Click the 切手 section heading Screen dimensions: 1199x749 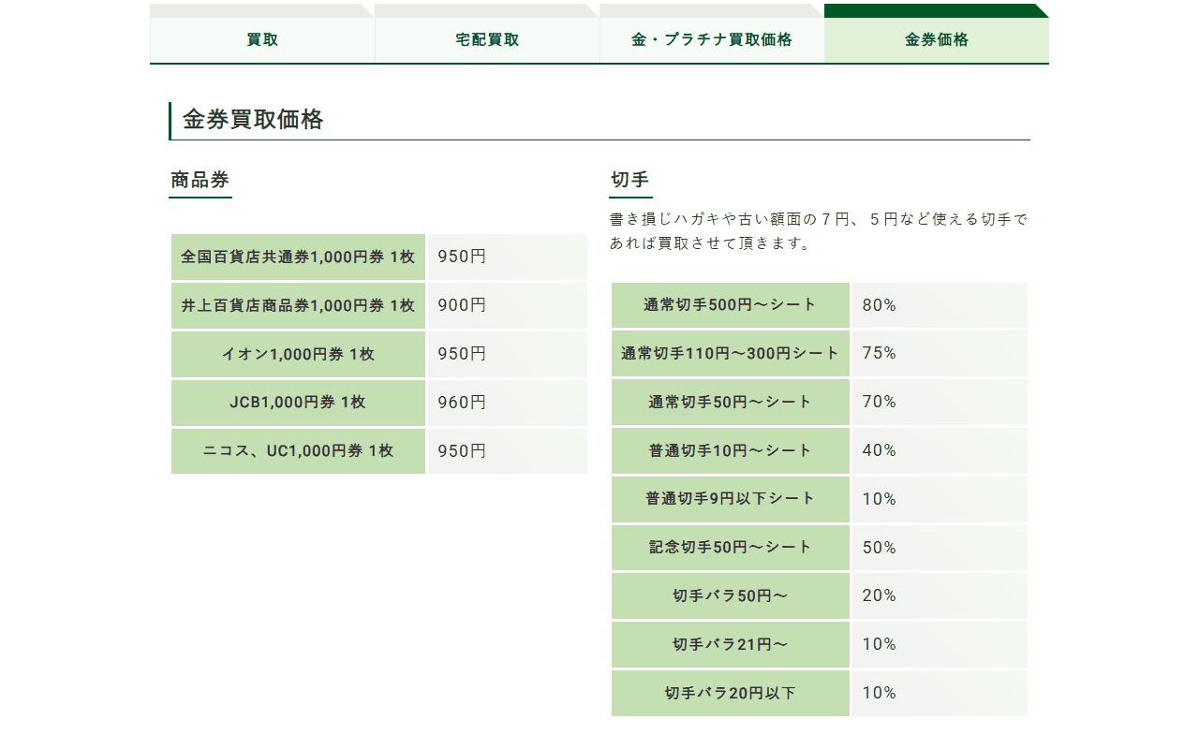tap(629, 180)
